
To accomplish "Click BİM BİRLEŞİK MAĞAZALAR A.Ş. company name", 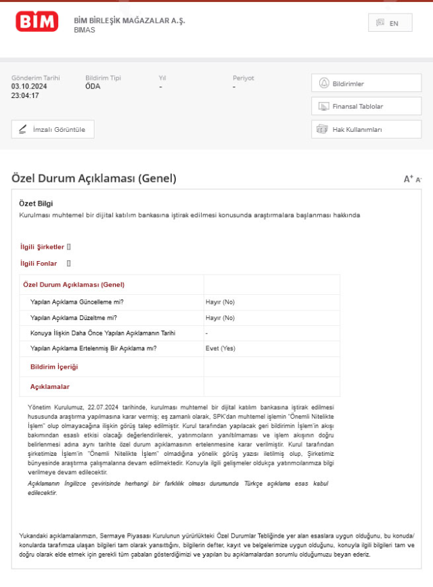I will [x=129, y=20].
